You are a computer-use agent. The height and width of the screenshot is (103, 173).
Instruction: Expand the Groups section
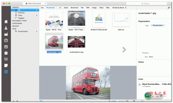pos(16,26)
